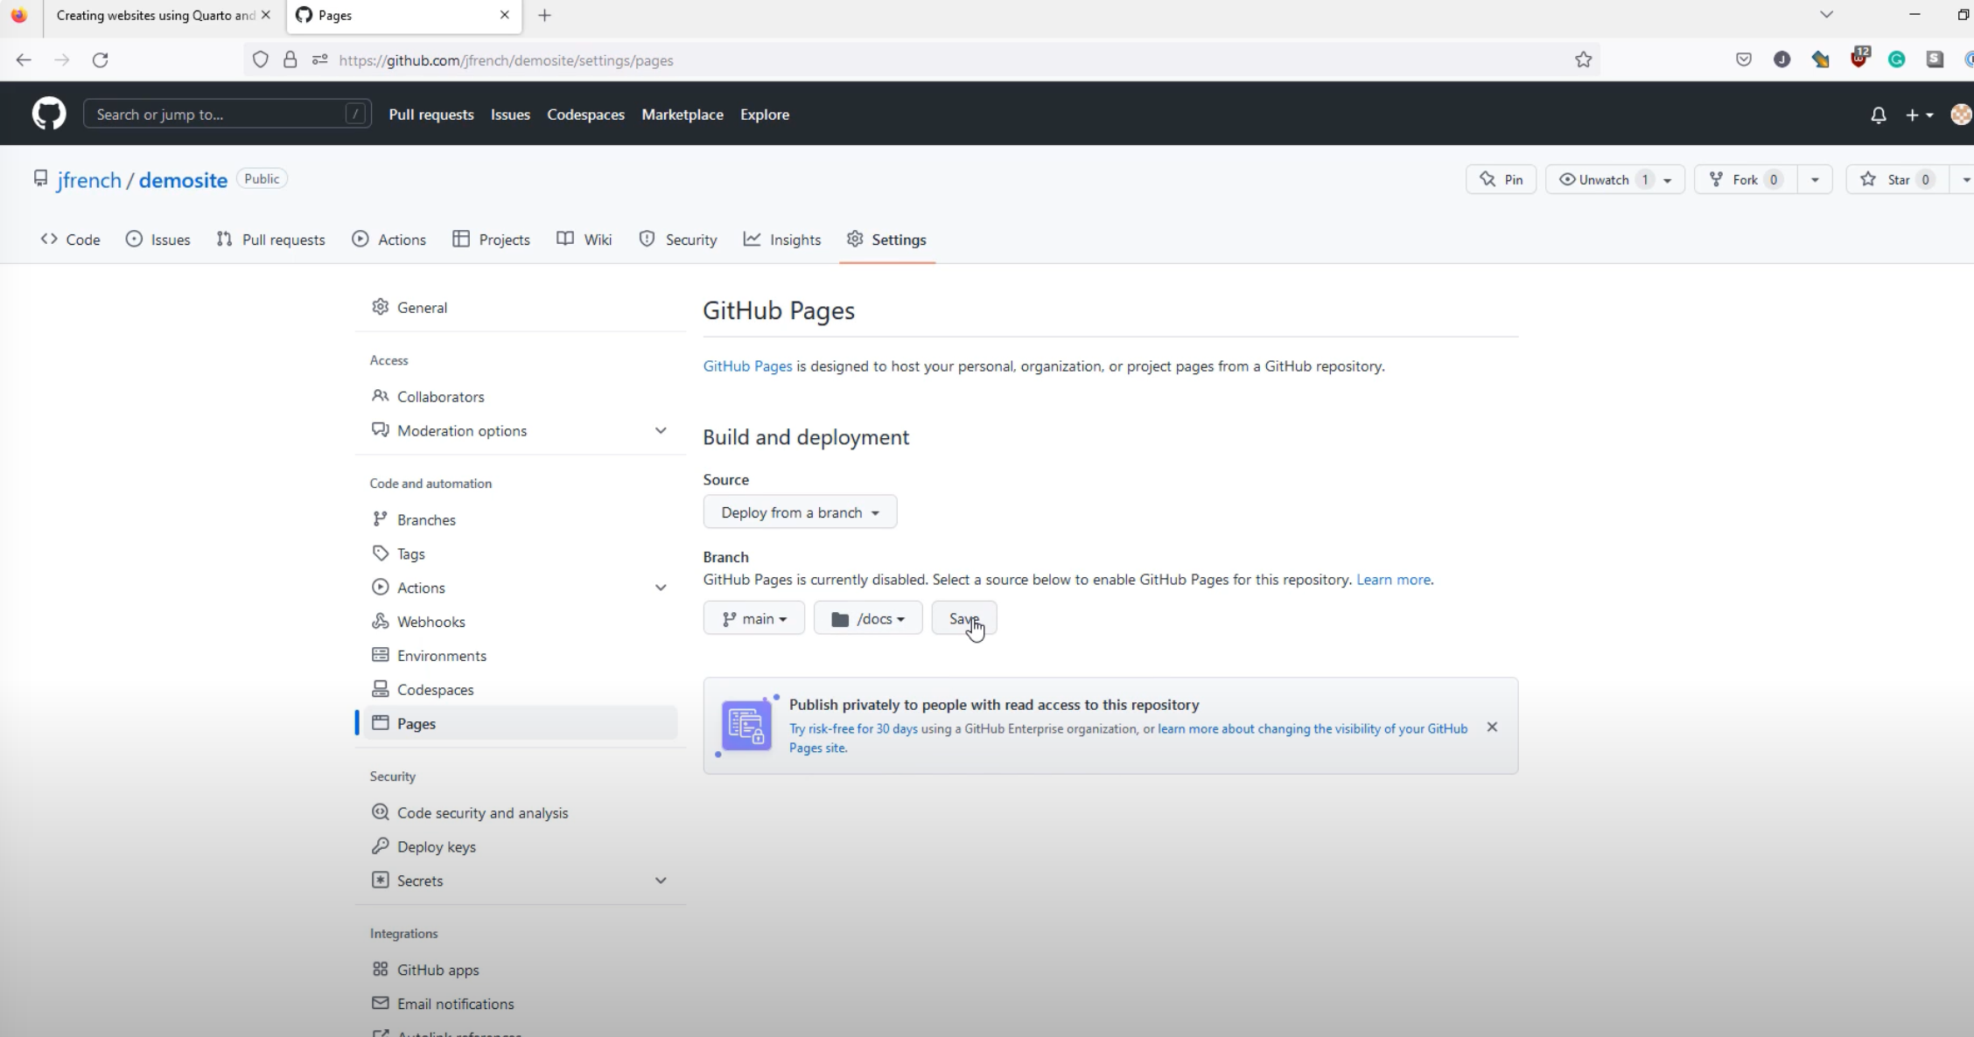This screenshot has height=1037, width=1974.
Task: Open Environments settings
Action: [520, 656]
